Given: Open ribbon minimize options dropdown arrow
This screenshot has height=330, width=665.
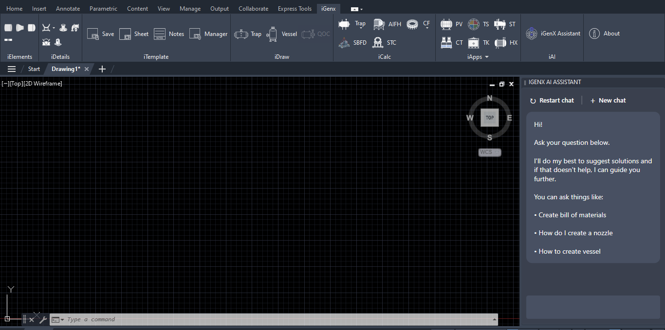Looking at the screenshot, I should coord(361,9).
